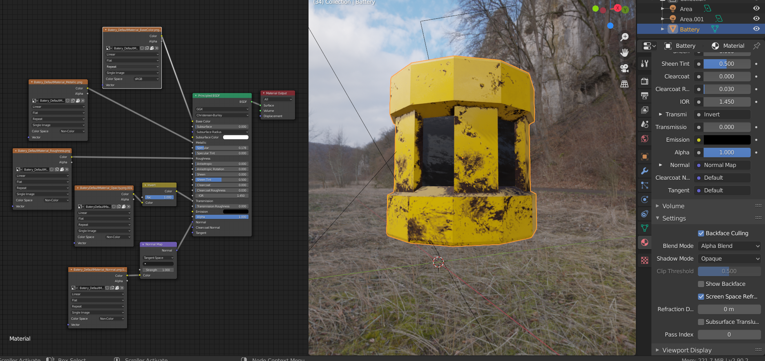Open the Texture properties checker icon

coord(644,260)
